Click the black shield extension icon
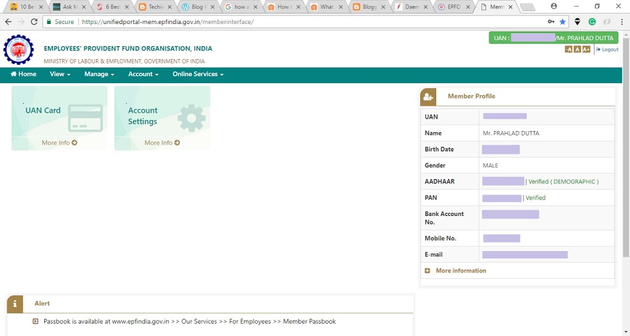 [577, 22]
